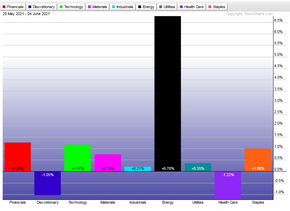Click the purple Health Care bar

coord(228,186)
